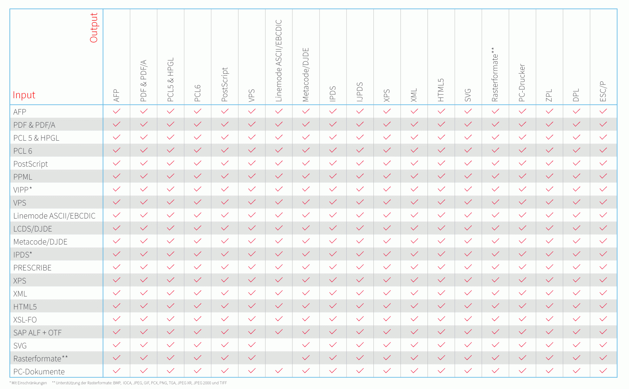Click the PostScript input row label
This screenshot has height=389, width=629.
[x=31, y=164]
